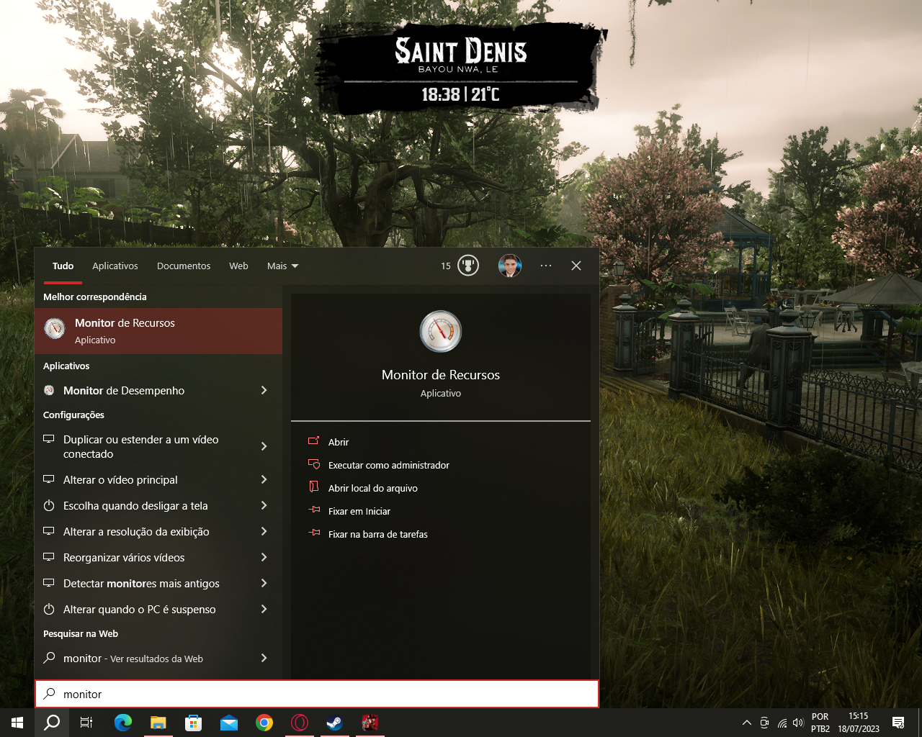Image resolution: width=922 pixels, height=737 pixels.
Task: Click the 15 rewards points number
Action: tap(446, 266)
